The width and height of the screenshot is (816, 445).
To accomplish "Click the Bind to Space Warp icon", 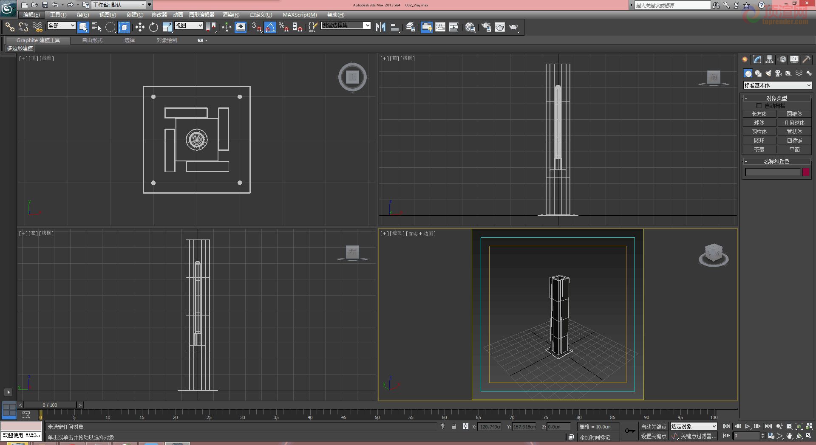I will tap(37, 27).
